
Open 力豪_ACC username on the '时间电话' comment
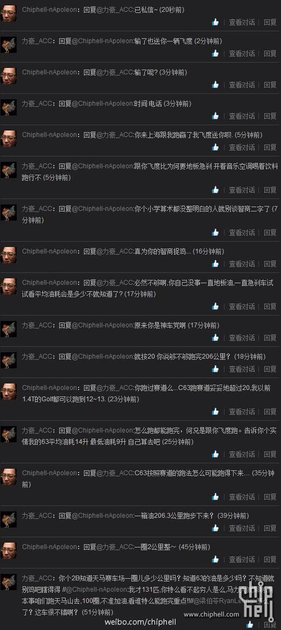click(x=37, y=104)
